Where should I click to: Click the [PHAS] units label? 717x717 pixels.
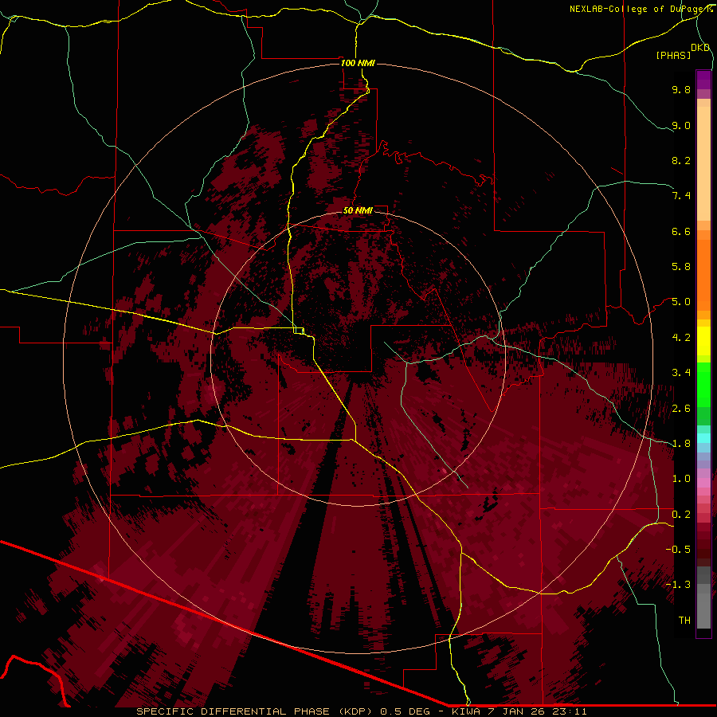click(673, 55)
